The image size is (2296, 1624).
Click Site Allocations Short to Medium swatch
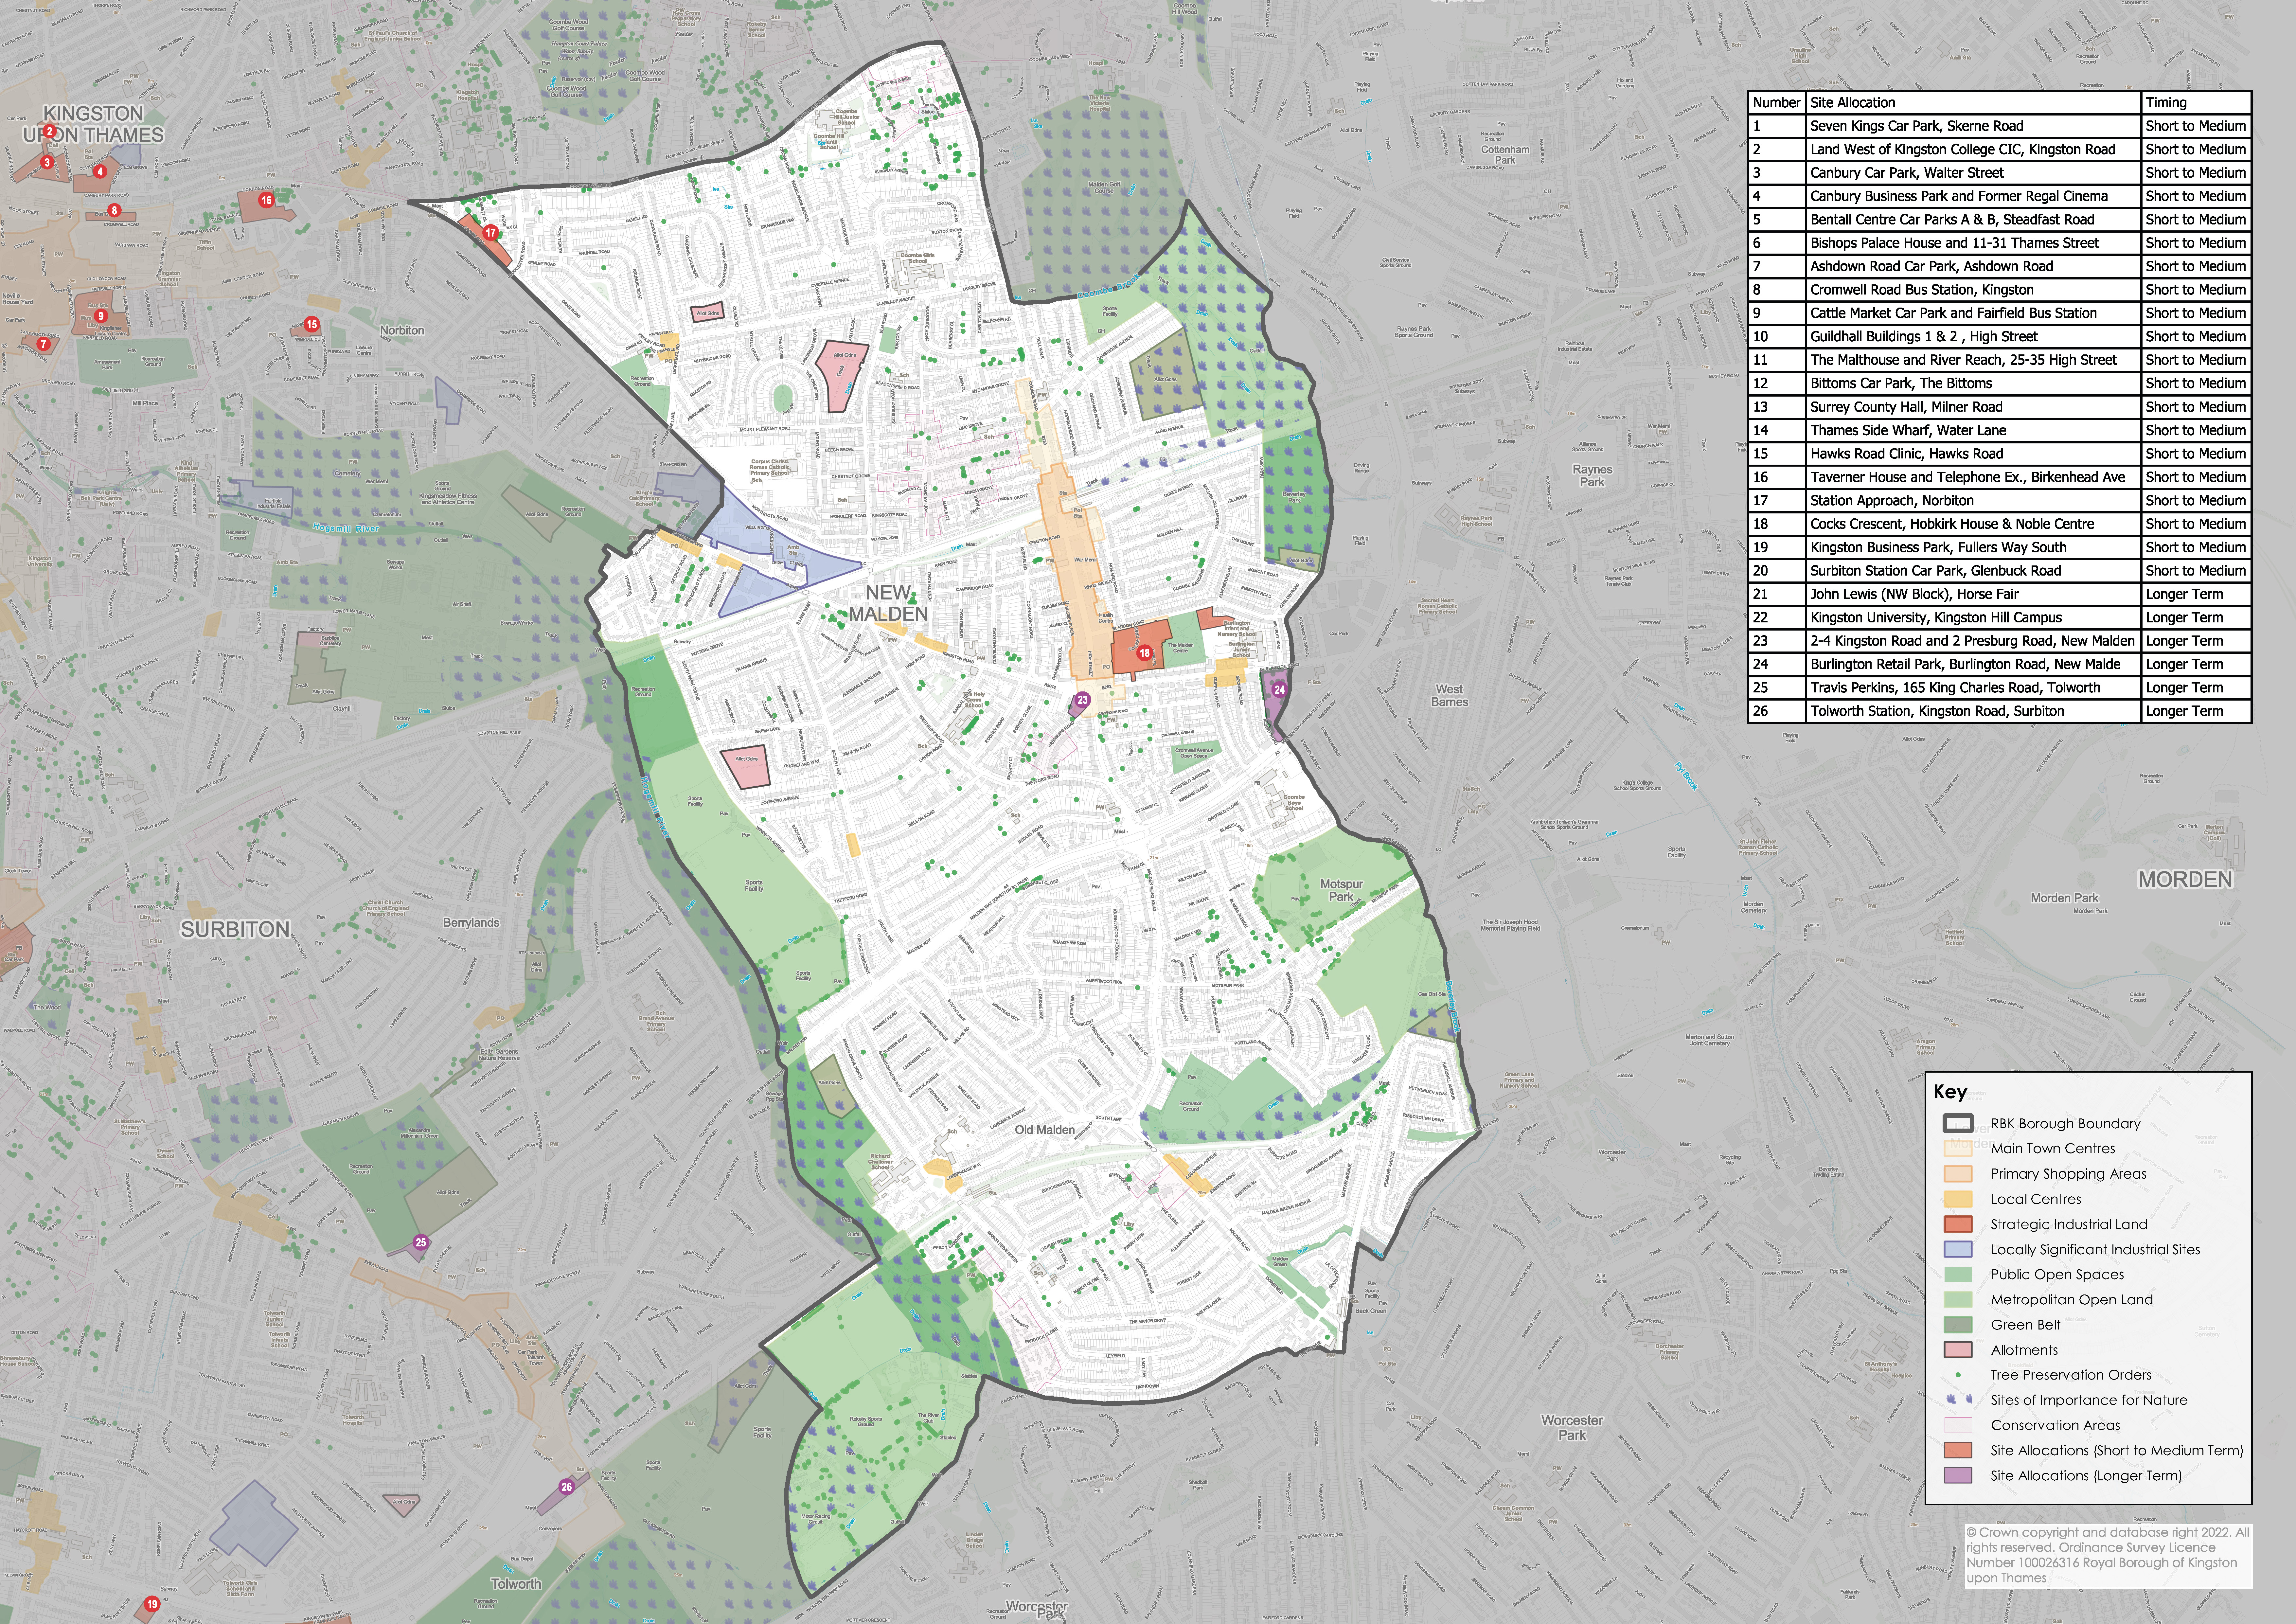1958,1450
